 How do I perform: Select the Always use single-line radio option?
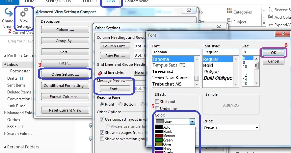(x=107, y=126)
